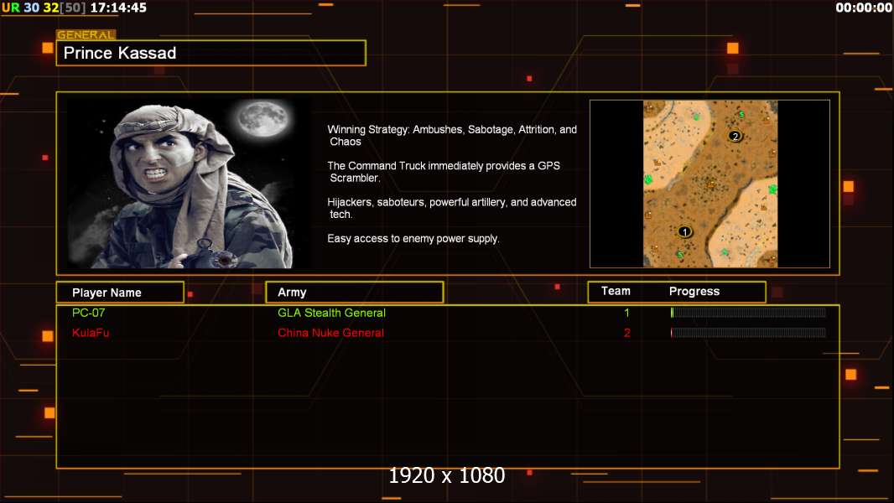Select the Prince Kassad portrait image
Screen dimensions: 894x503
click(x=189, y=183)
